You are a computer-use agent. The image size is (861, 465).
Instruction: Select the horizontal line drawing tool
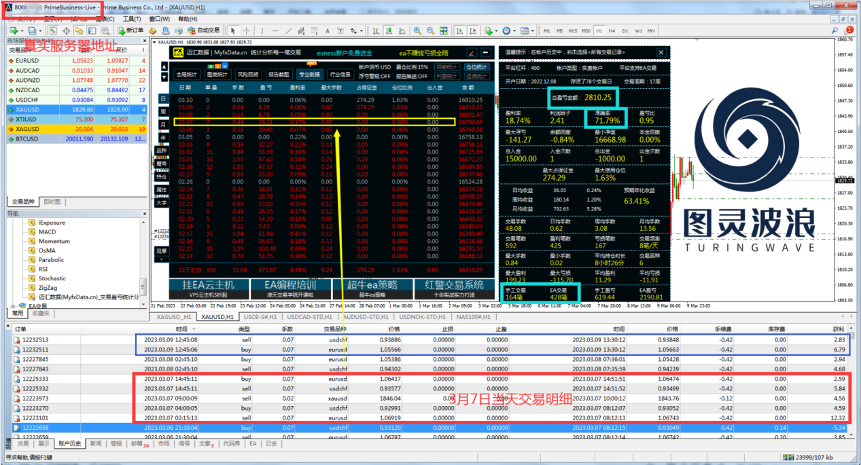tap(275, 31)
